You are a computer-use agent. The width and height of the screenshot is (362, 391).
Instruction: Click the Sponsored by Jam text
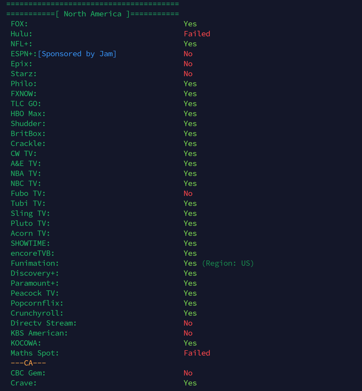coord(77,54)
